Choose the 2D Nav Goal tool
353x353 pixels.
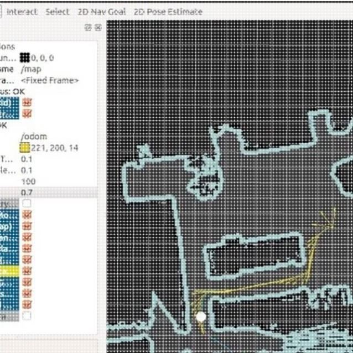tap(102, 12)
